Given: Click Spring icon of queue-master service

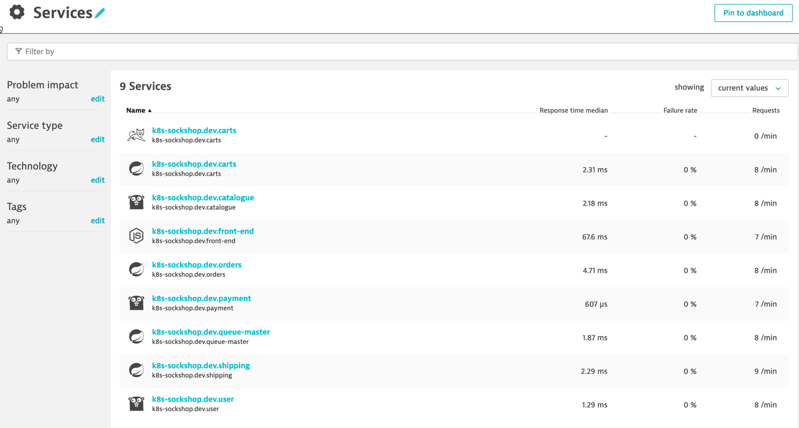Looking at the screenshot, I should [x=136, y=337].
